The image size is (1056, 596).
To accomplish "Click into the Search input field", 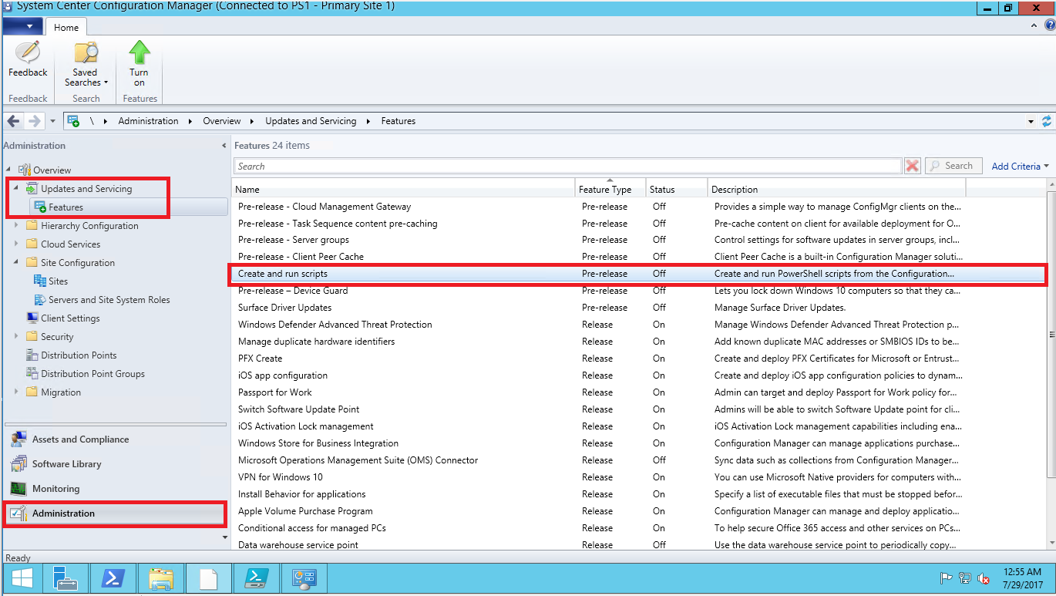I will point(567,166).
